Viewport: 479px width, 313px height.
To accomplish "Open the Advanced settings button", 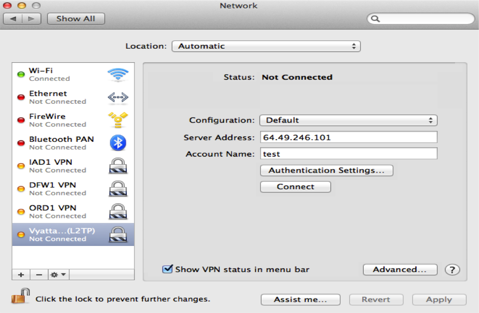I will coord(400,269).
